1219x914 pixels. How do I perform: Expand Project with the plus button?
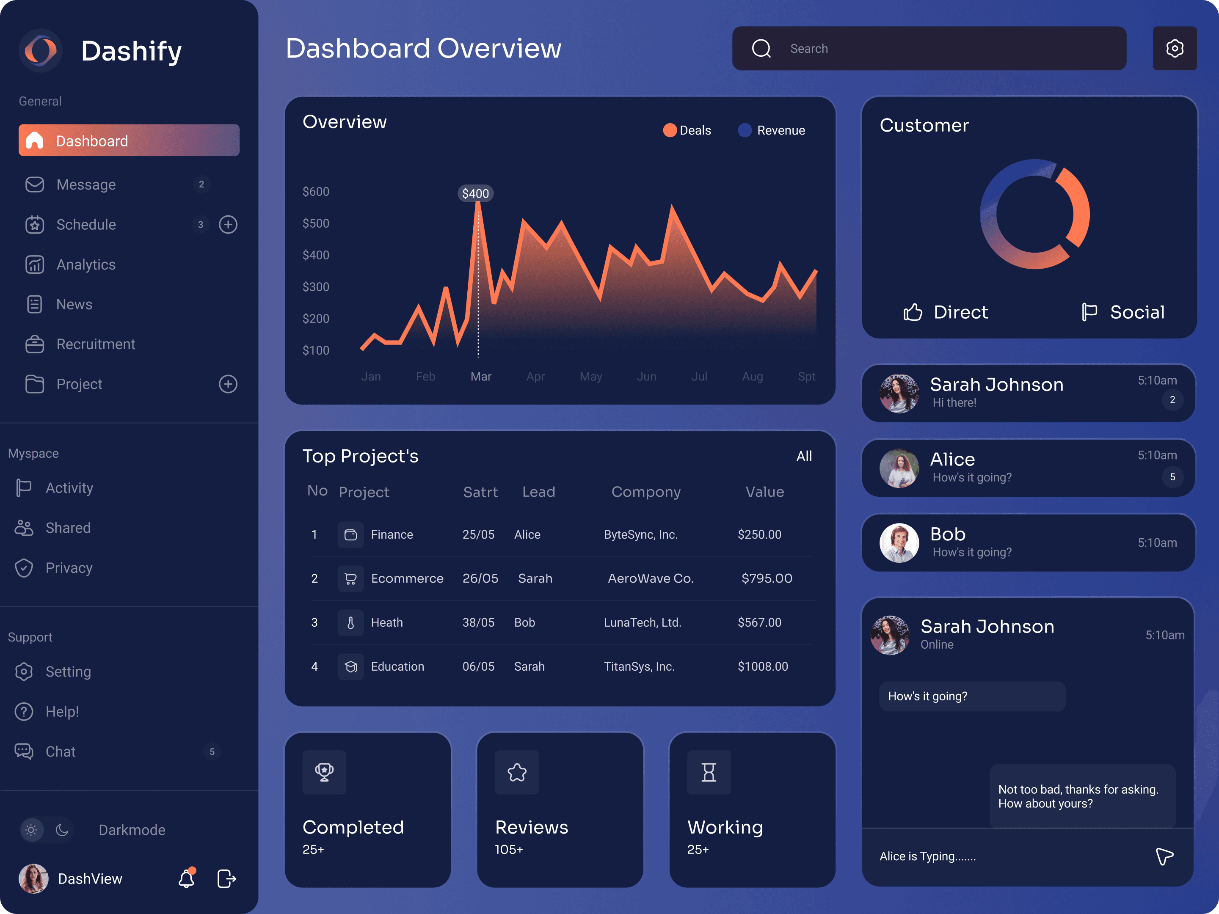(228, 384)
